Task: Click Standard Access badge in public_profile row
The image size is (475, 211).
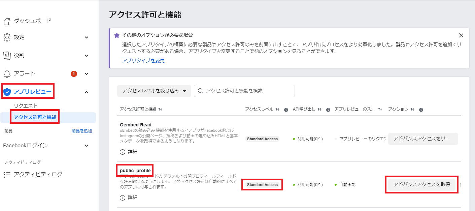Action: coord(262,185)
